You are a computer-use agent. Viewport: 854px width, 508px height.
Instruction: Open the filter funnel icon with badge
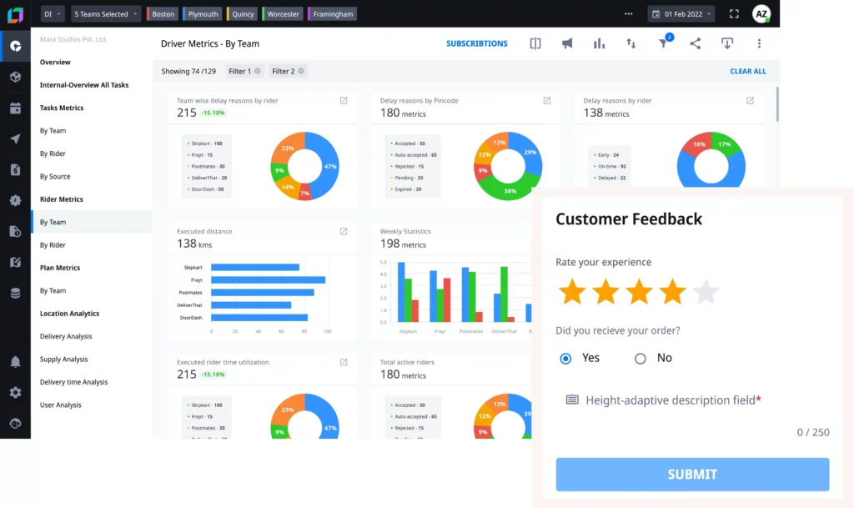coord(663,43)
